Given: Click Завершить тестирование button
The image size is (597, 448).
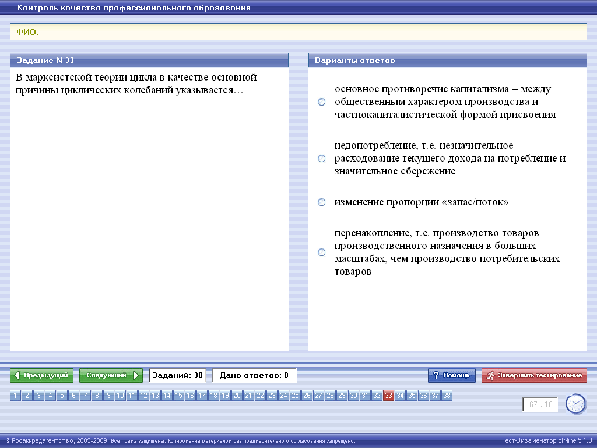Looking at the screenshot, I should [x=534, y=375].
